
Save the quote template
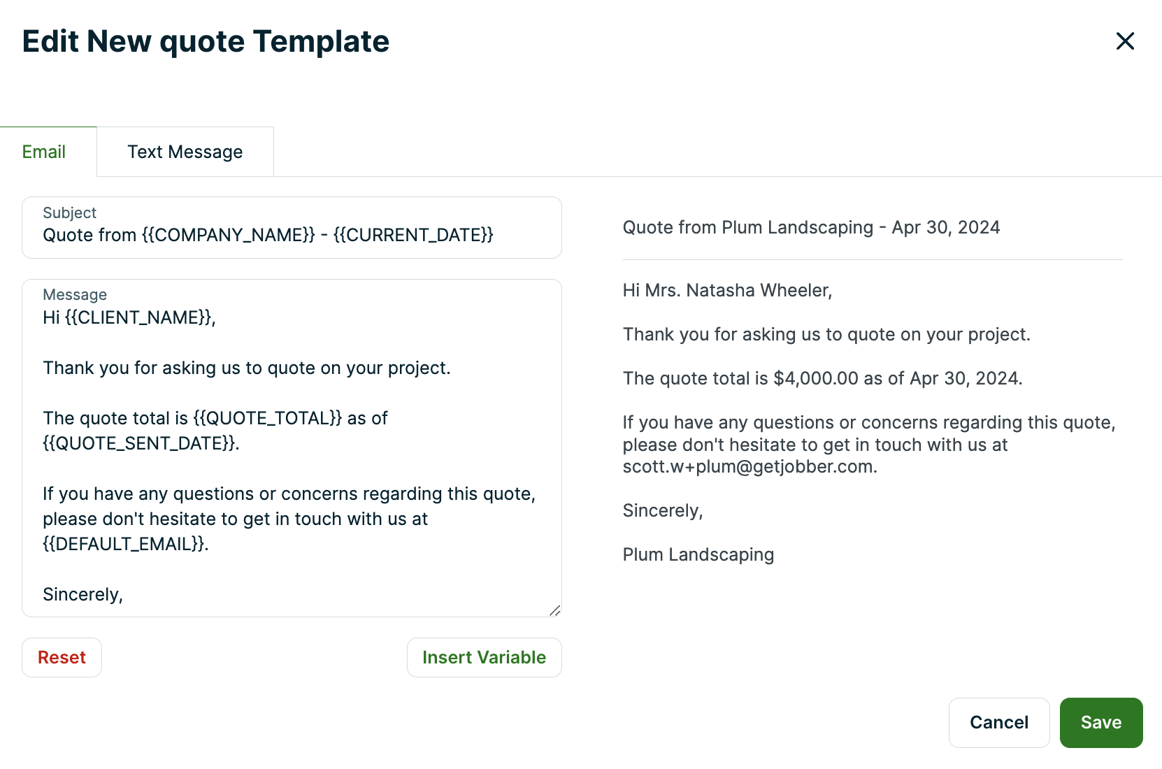[x=1100, y=722]
